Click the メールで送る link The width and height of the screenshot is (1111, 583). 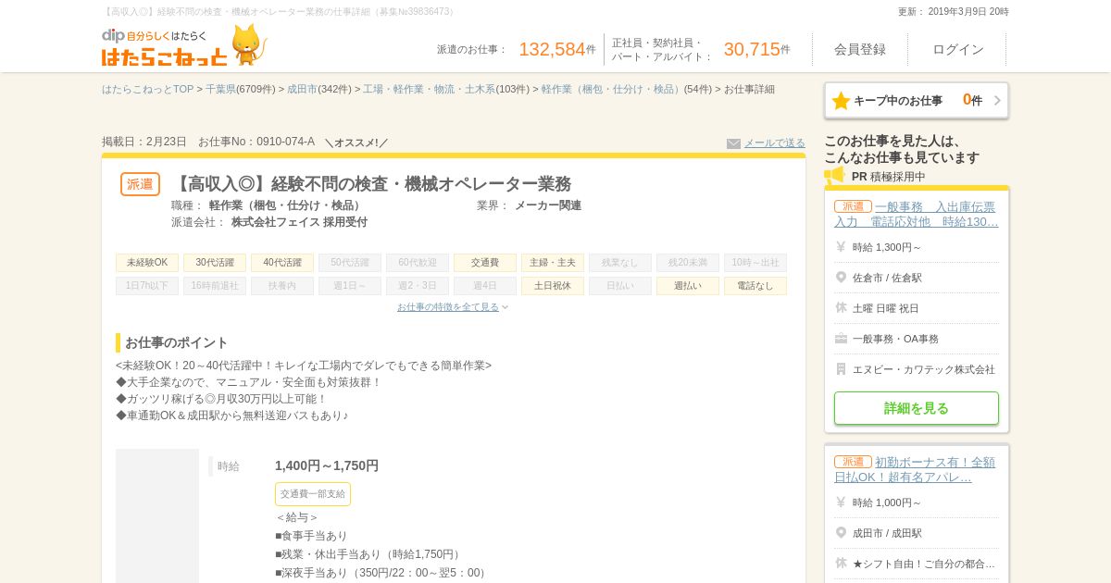(x=775, y=143)
